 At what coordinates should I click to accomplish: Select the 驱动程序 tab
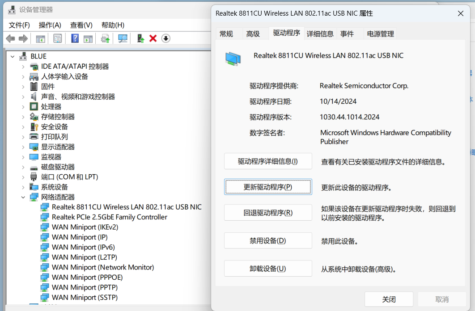click(x=286, y=33)
